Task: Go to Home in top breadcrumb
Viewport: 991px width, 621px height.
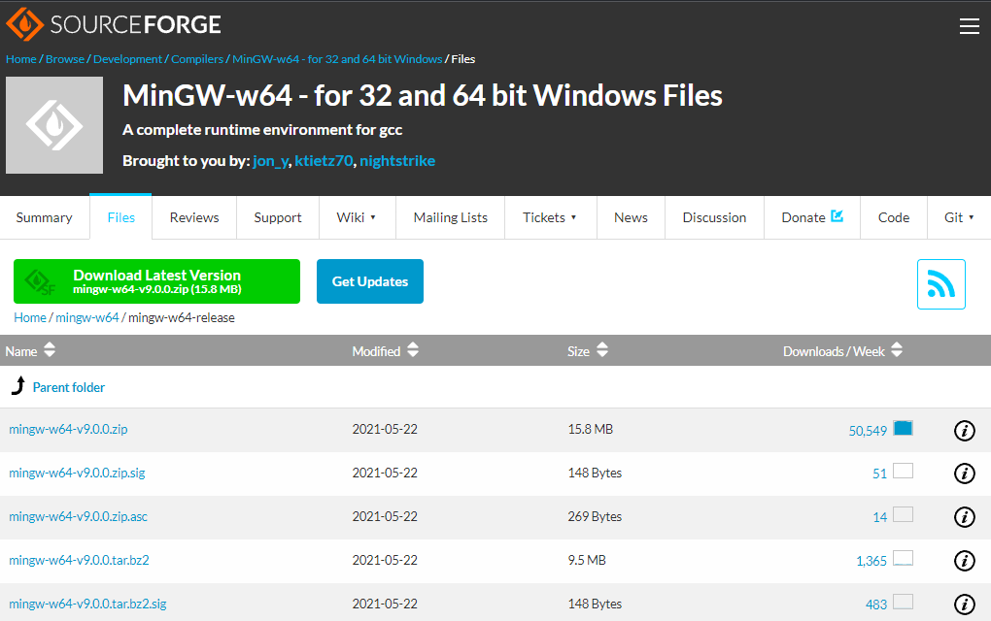Action: click(20, 58)
